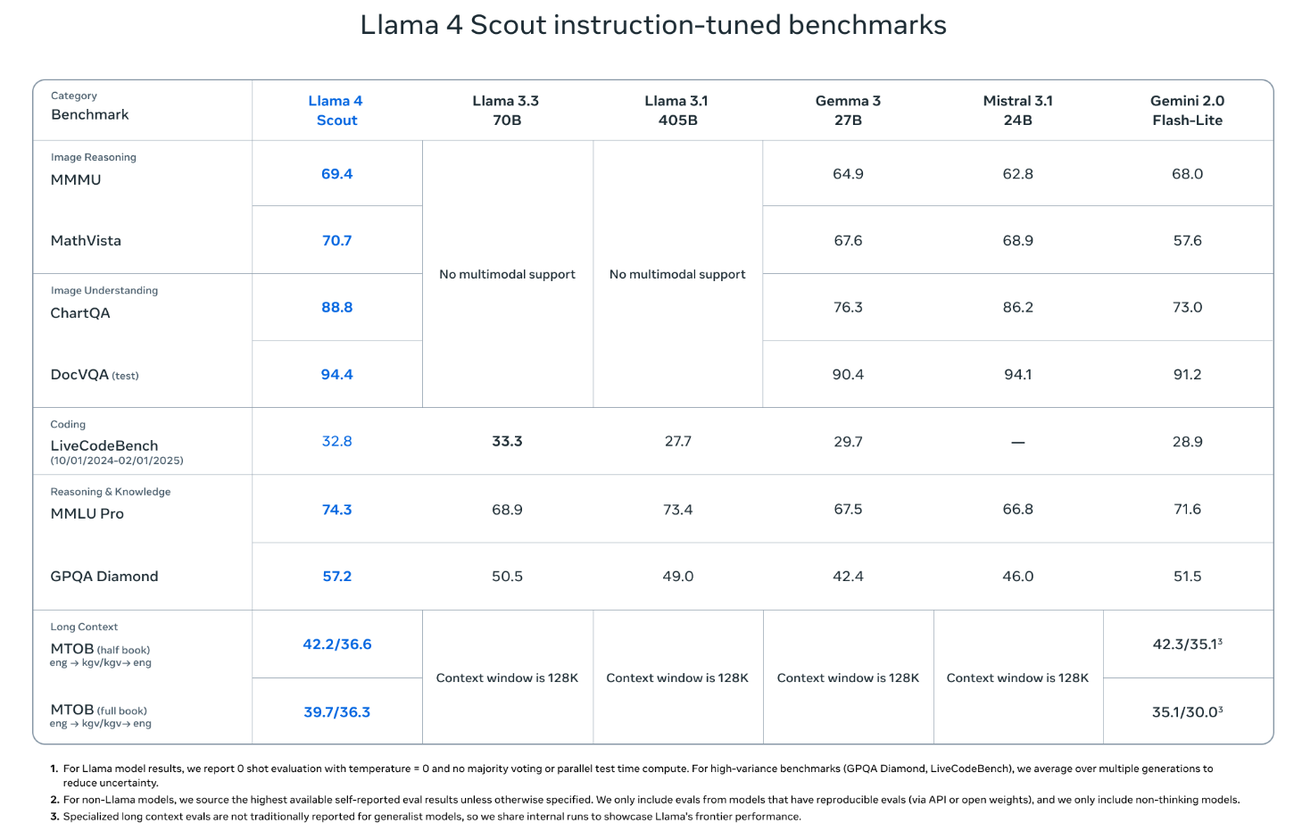Click the Llama 3.1 405B column header
Screen dimensions: 1294x831
click(677, 111)
